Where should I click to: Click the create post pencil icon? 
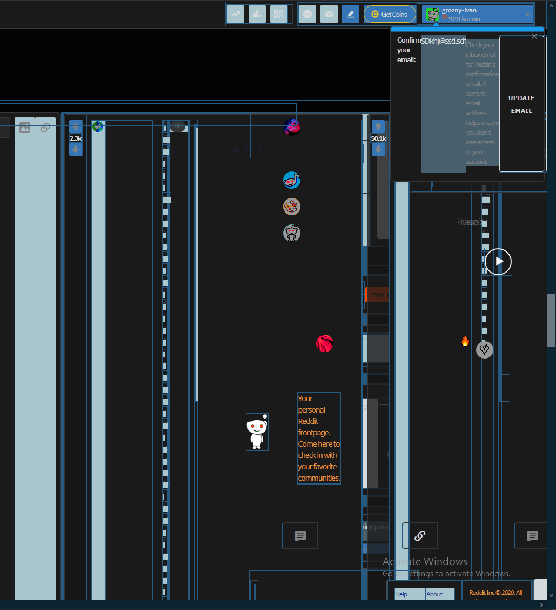[351, 14]
